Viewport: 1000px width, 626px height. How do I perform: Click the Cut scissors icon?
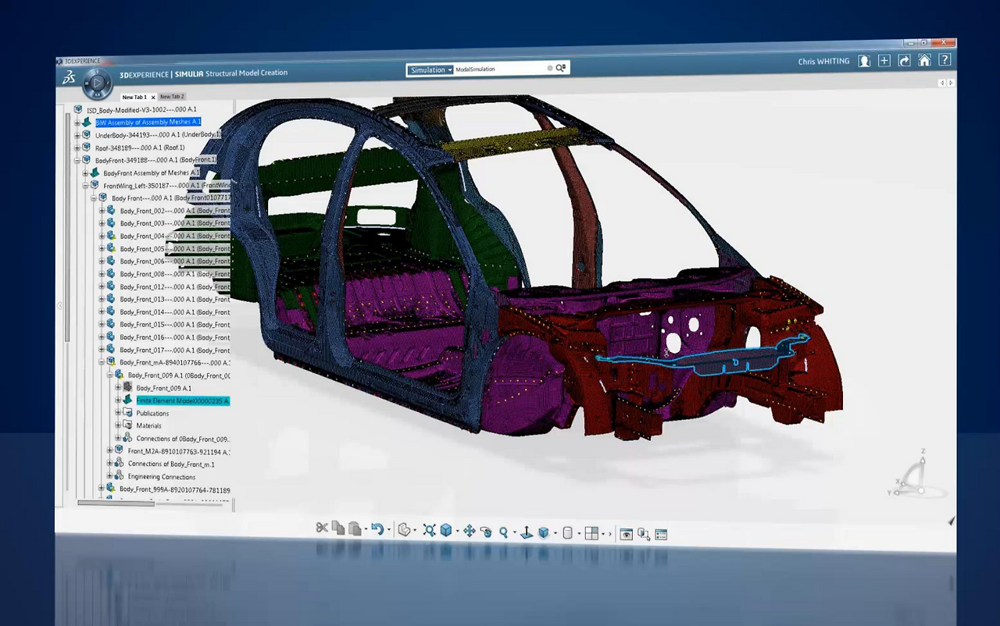click(321, 528)
